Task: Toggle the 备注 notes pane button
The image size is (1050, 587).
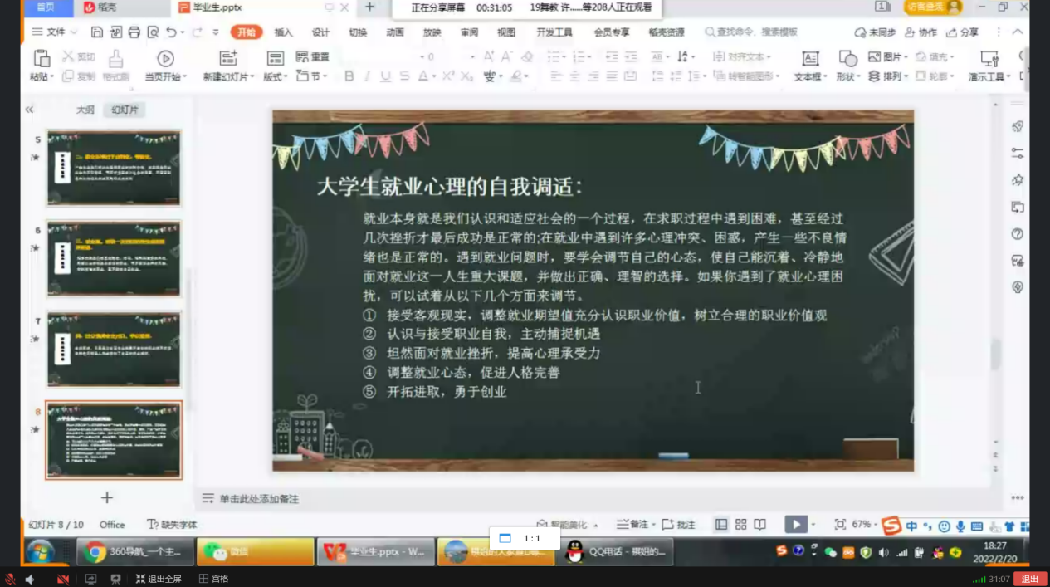Action: coord(632,525)
